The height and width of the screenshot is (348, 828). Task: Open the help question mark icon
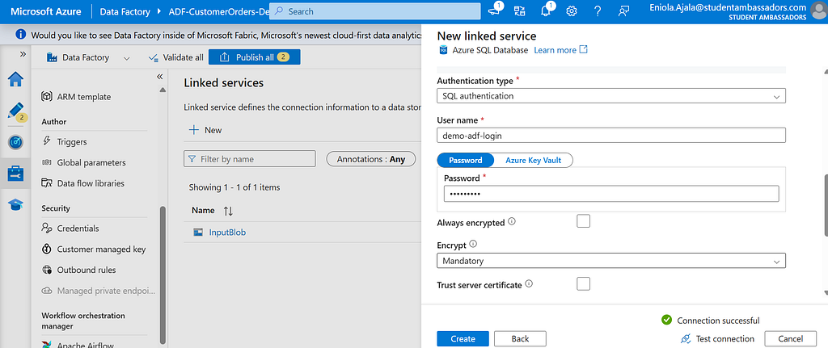(x=598, y=11)
